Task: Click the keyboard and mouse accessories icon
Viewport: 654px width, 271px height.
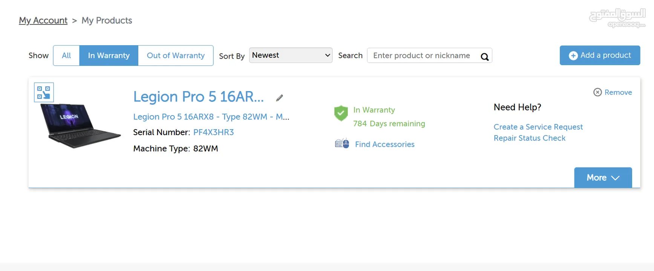Action: [x=342, y=143]
